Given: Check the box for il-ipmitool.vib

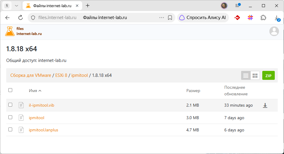Looking at the screenshot, I should (10, 105).
